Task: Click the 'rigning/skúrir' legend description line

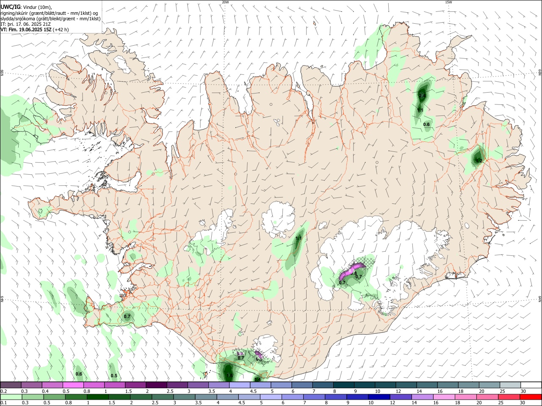Action: tap(49, 13)
